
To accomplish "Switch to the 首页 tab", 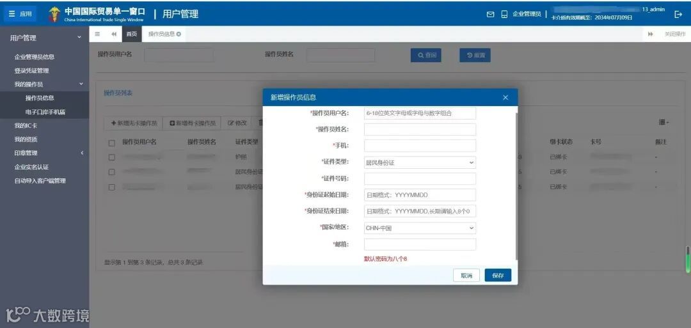I will click(131, 34).
